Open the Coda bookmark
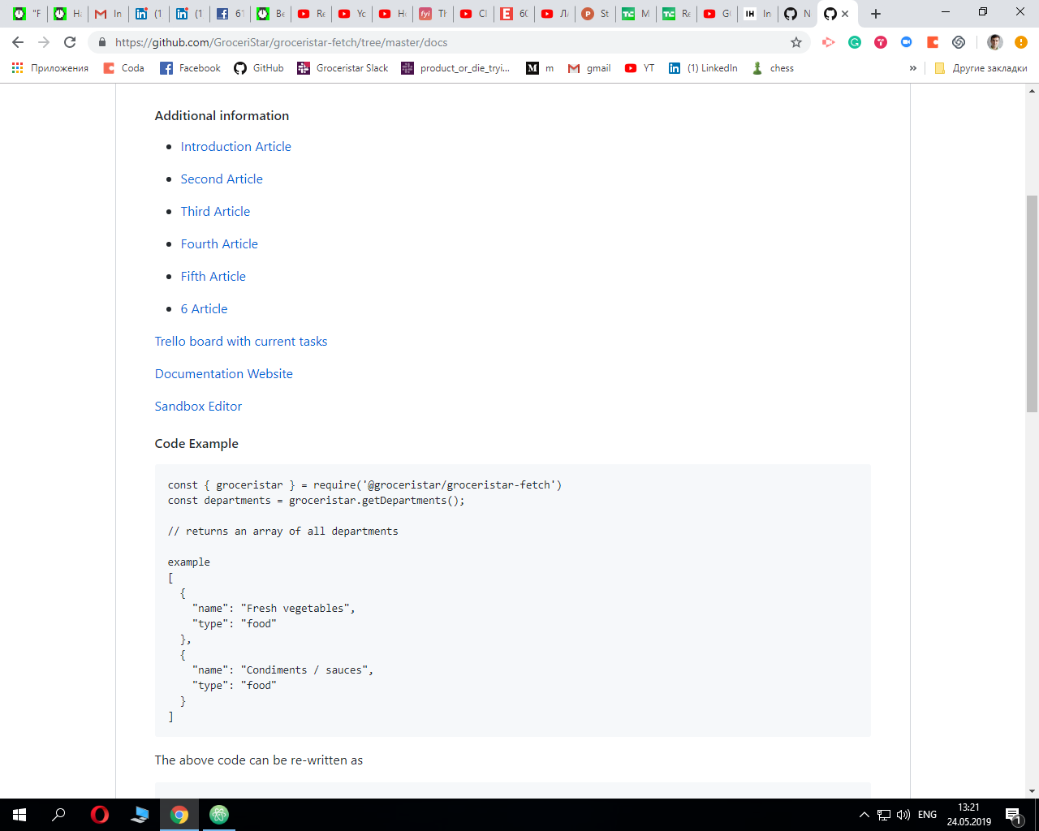 pos(124,68)
